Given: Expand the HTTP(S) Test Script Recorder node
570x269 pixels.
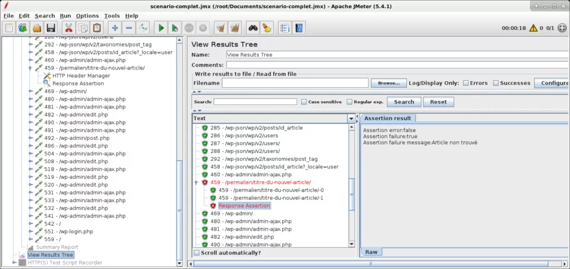Looking at the screenshot, I should [x=14, y=262].
